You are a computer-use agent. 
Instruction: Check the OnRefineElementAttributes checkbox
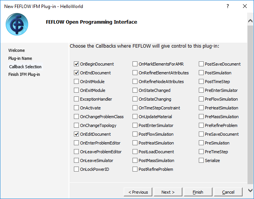point(135,73)
